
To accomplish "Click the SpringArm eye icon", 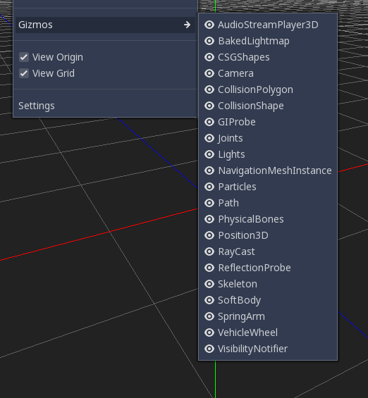I will click(209, 316).
